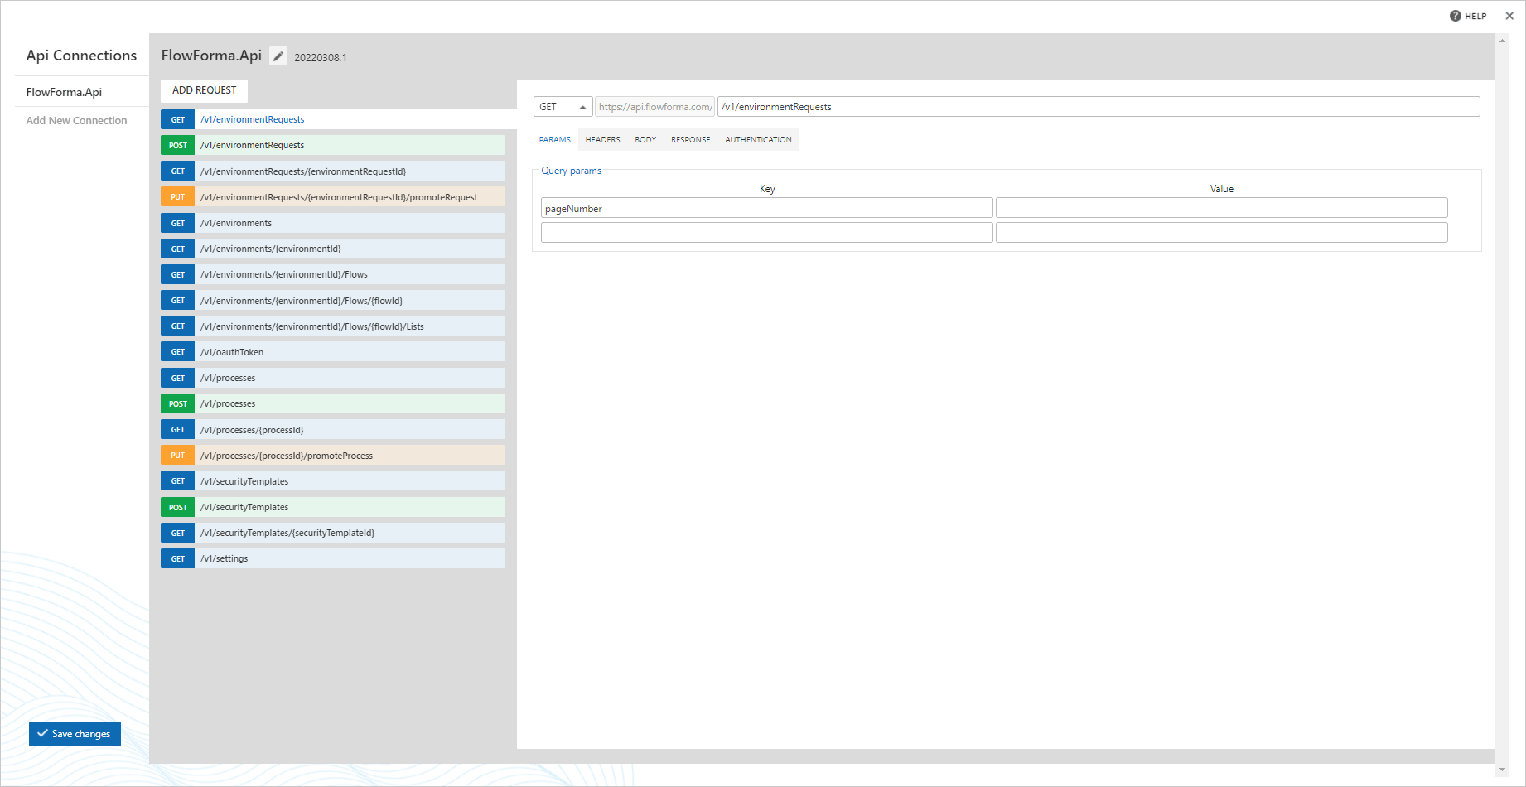
Task: Open the RESPONSE tab
Action: click(x=691, y=140)
